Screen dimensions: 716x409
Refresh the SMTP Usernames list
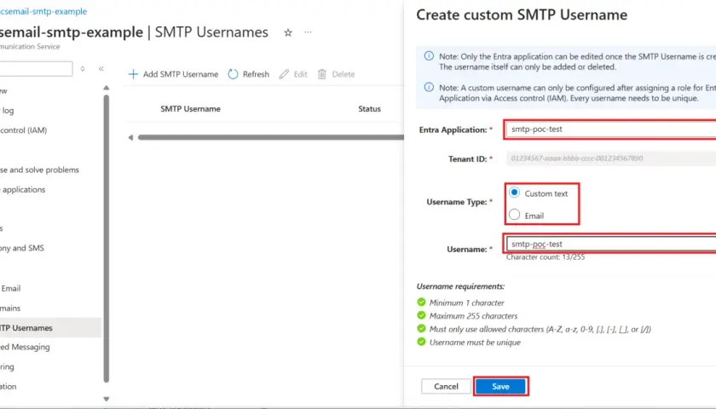[248, 74]
